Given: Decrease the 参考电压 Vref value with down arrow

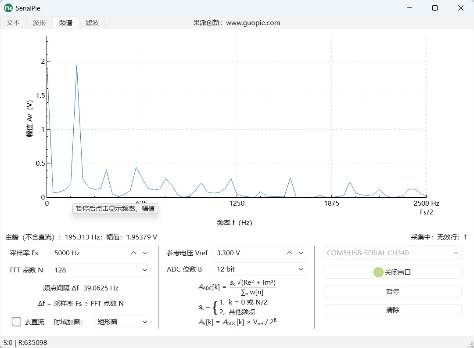Looking at the screenshot, I should (301, 253).
